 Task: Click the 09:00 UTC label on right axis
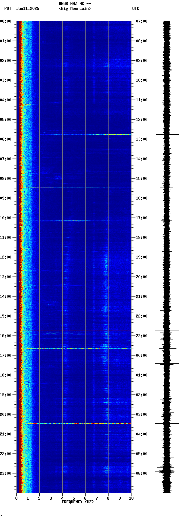[x=142, y=61]
